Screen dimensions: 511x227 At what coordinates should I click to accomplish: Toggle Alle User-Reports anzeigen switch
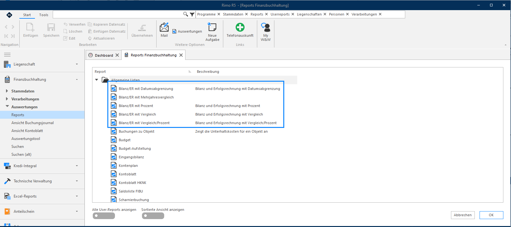pyautogui.click(x=104, y=216)
